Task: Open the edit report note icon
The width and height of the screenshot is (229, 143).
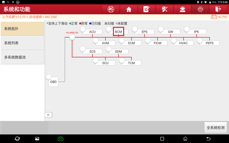Action: [x=147, y=9]
